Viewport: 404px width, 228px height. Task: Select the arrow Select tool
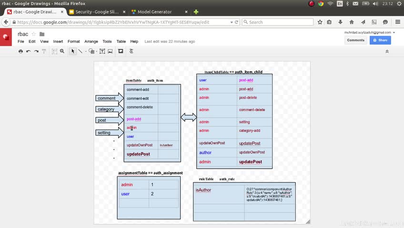(73, 51)
